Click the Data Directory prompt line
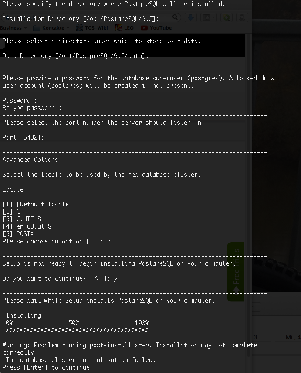Screen dimensions: 301x373 tap(75, 56)
